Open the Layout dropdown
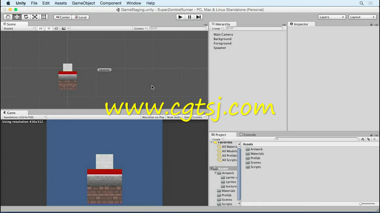 pos(362,17)
